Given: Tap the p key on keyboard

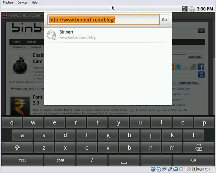Looking at the screenshot, I should point(204,123).
